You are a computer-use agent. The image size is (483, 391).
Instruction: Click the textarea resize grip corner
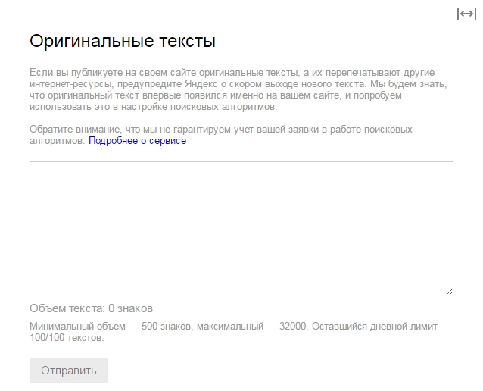click(450, 292)
